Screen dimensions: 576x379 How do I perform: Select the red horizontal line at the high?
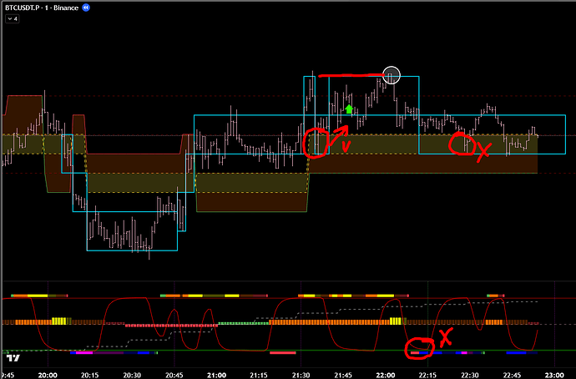click(x=351, y=76)
